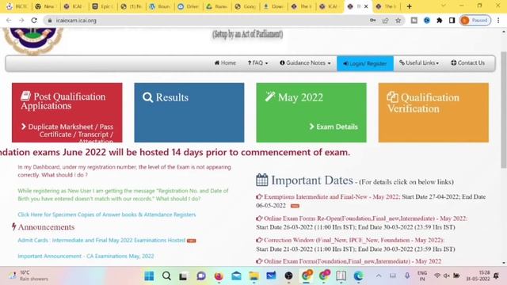Switch to the Down browser tab

coord(273,6)
